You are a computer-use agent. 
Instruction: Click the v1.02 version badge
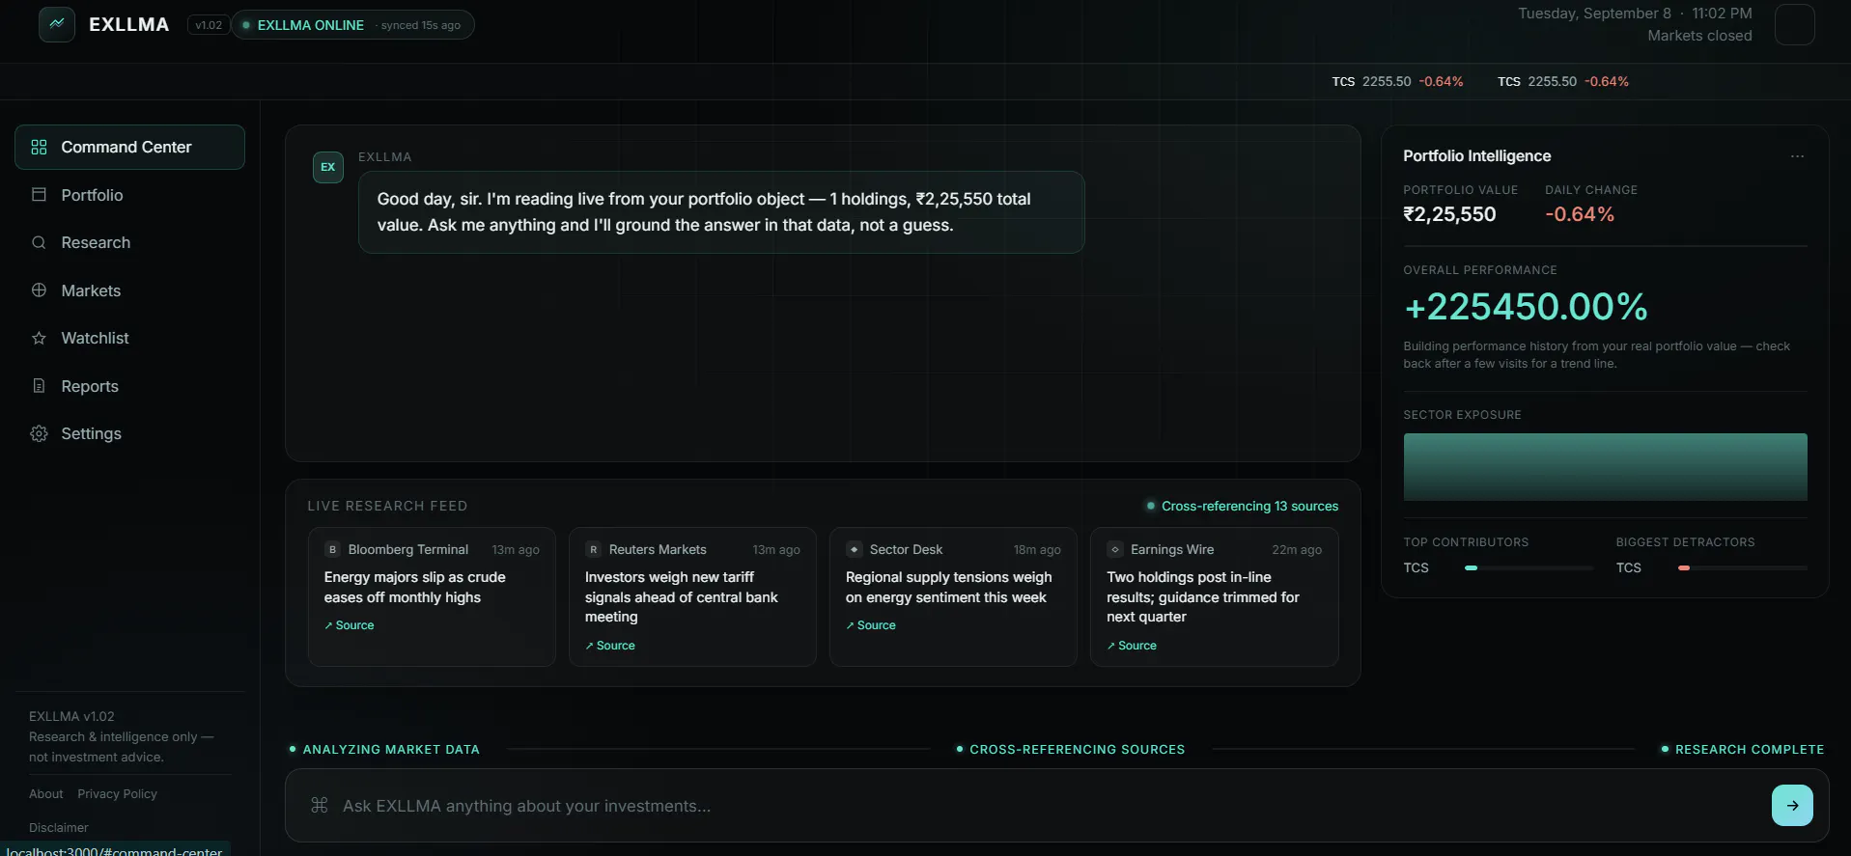pos(209,25)
